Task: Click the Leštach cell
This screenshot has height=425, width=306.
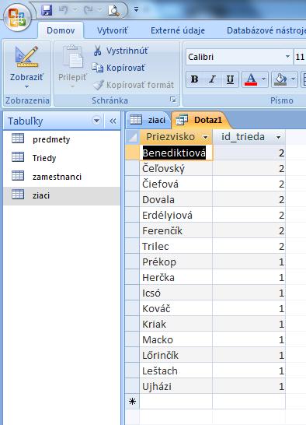Action: click(x=176, y=371)
